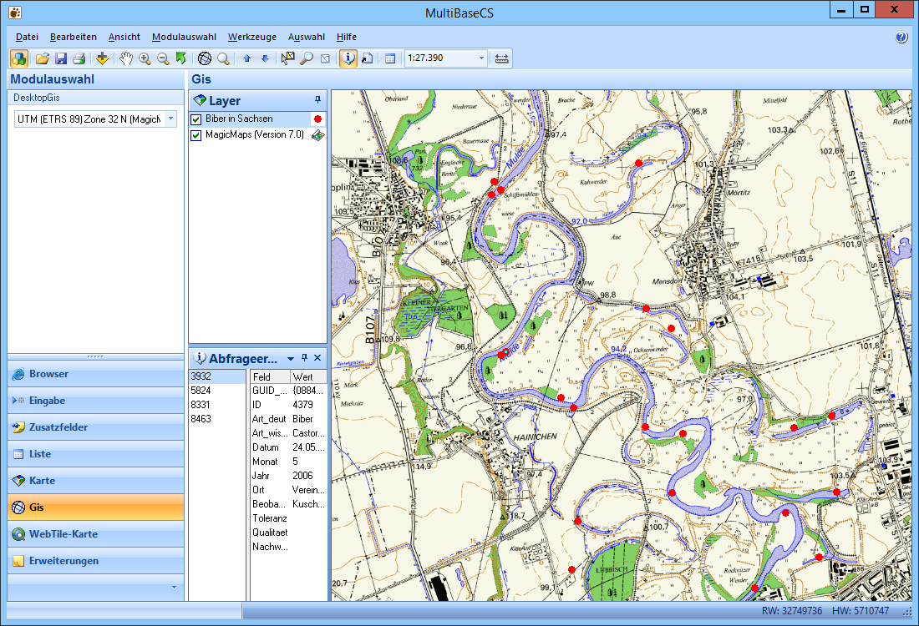Activate the feature info query tool
Screen dimensions: 919x626
[348, 58]
